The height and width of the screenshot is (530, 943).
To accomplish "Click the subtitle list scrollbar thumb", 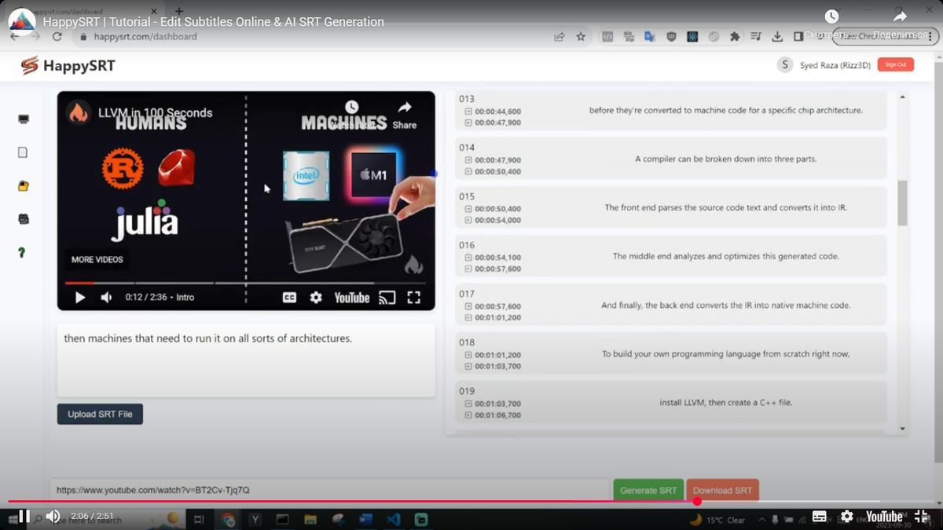I will coord(902,203).
